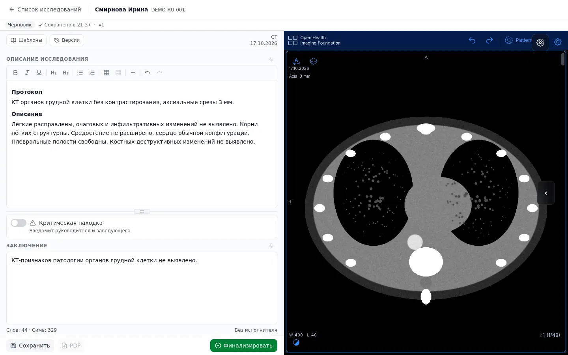Insert a table into the description
The image size is (568, 355).
click(106, 73)
